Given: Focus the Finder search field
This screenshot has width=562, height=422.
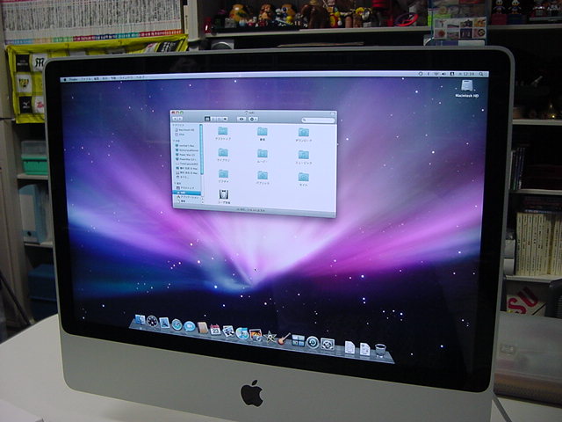Looking at the screenshot, I should [318, 120].
